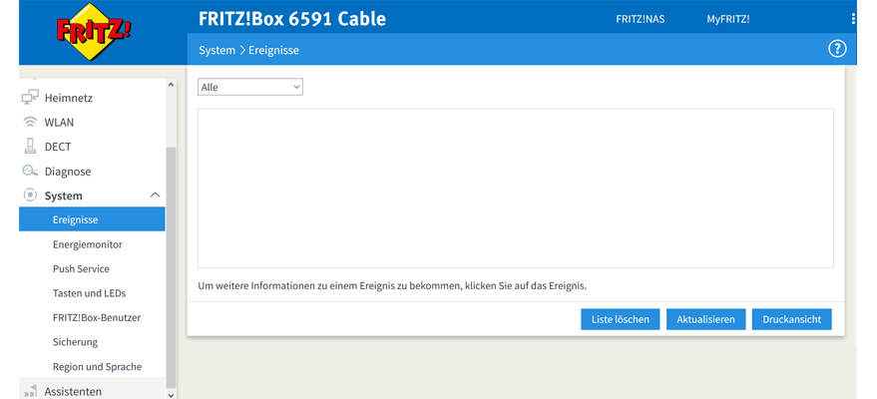Go to Push Service settings

pos(81,269)
